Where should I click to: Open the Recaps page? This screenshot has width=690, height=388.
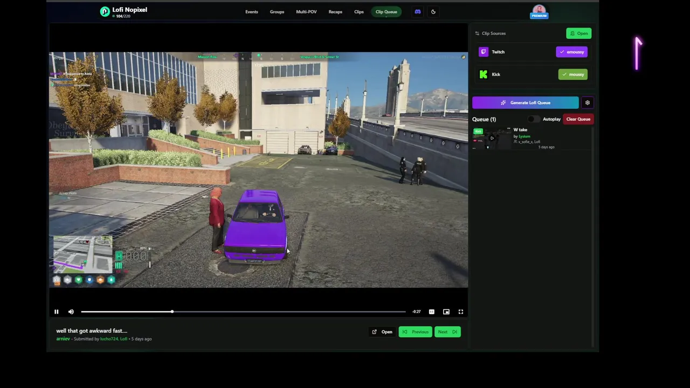tap(335, 11)
